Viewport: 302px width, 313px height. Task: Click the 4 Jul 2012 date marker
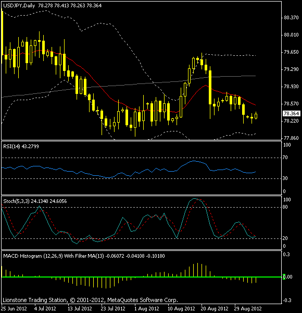click(x=45, y=309)
